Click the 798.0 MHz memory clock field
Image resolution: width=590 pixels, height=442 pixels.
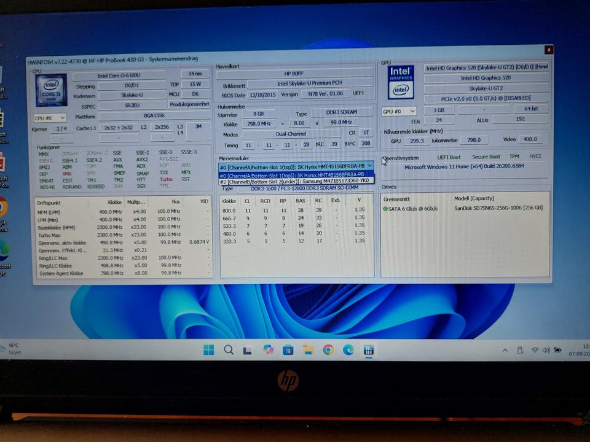[x=259, y=123]
